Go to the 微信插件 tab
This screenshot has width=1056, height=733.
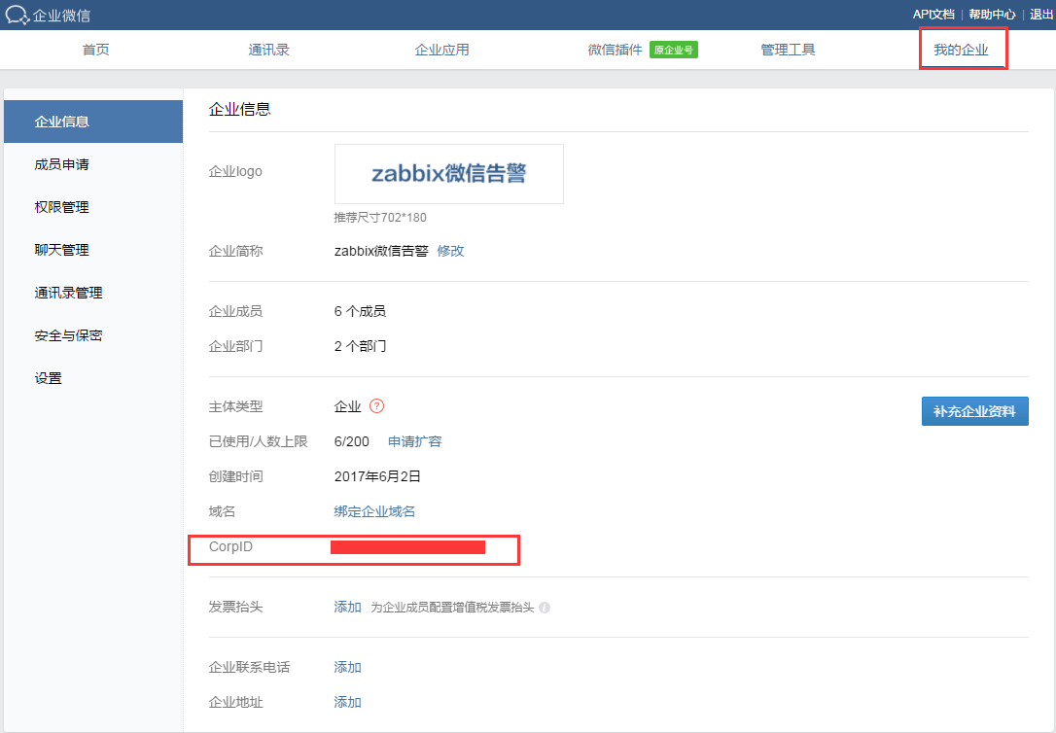(x=615, y=50)
